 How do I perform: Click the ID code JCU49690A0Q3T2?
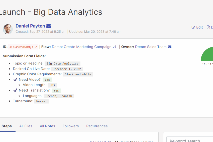coord(23,47)
